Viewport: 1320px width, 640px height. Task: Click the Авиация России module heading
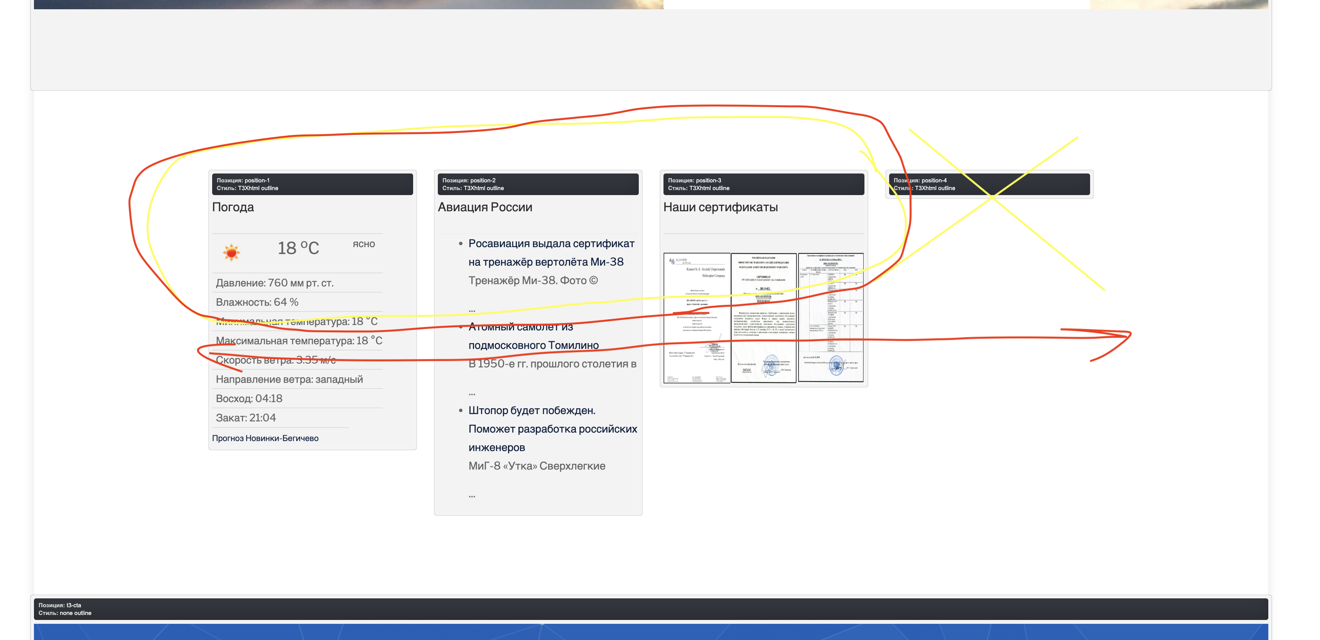[x=485, y=207]
